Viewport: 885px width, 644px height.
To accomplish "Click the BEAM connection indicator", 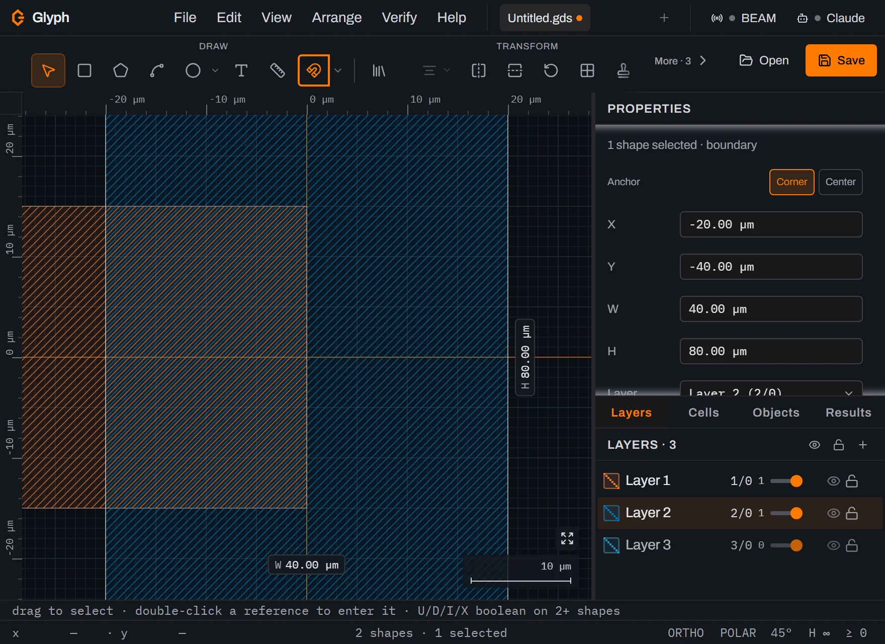I will pos(743,18).
